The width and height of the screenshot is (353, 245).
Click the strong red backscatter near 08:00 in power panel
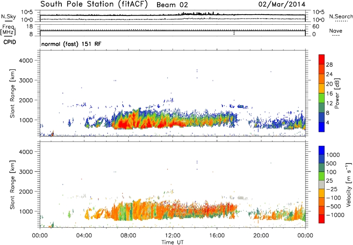pyautogui.click(x=124, y=124)
